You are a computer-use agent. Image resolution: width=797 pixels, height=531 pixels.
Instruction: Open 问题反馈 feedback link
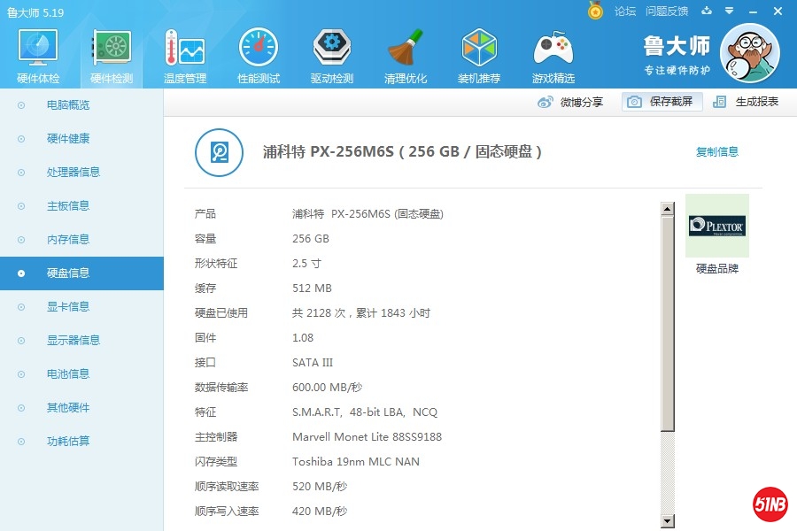pyautogui.click(x=666, y=12)
